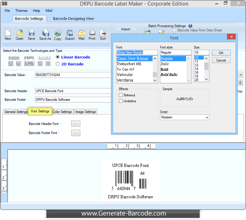Select second 2D barcode sample icon
246x220 pixels.
tap(19, 63)
